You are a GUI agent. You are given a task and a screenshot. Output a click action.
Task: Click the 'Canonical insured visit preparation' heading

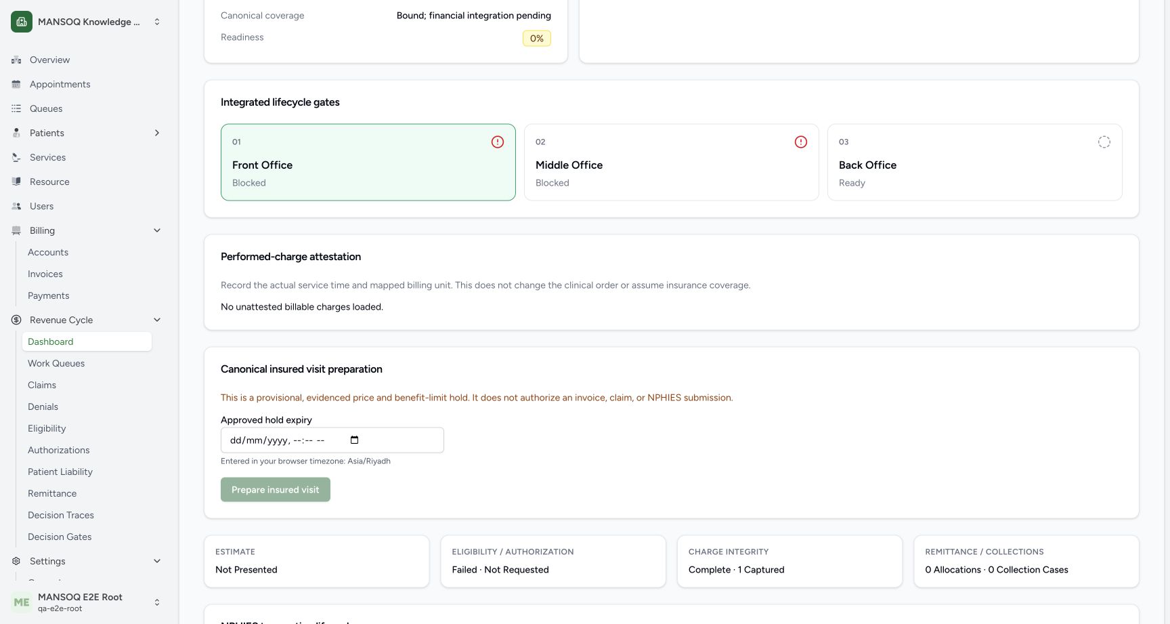point(301,369)
